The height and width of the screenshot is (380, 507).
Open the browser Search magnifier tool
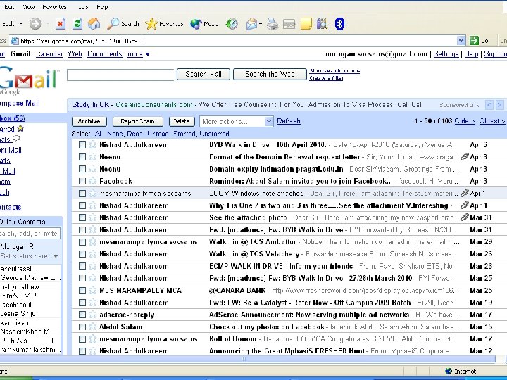[123, 24]
